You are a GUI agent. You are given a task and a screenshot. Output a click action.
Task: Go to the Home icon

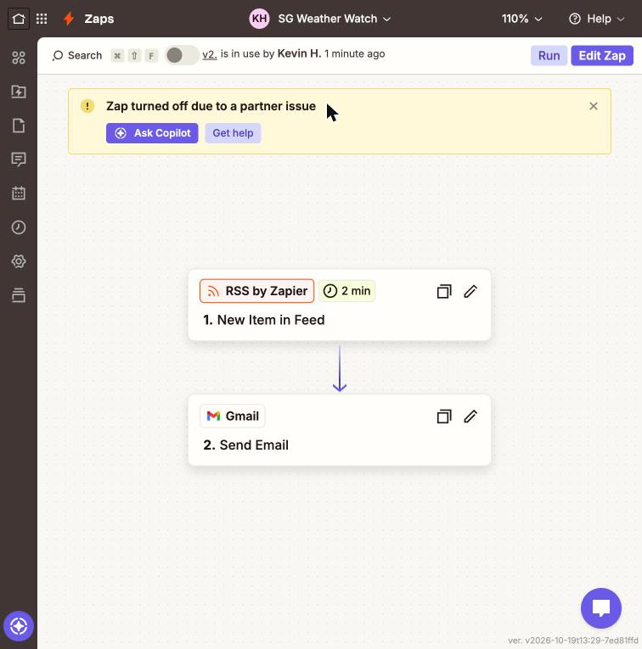(19, 19)
